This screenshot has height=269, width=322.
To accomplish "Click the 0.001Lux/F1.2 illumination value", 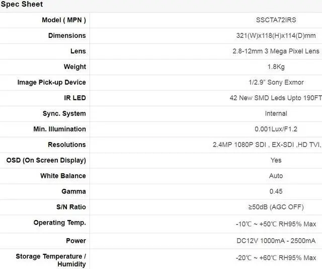I will click(x=276, y=129).
